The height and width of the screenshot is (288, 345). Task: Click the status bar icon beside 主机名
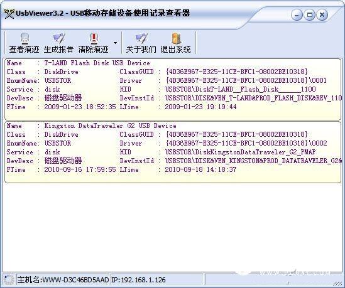pos(9,280)
